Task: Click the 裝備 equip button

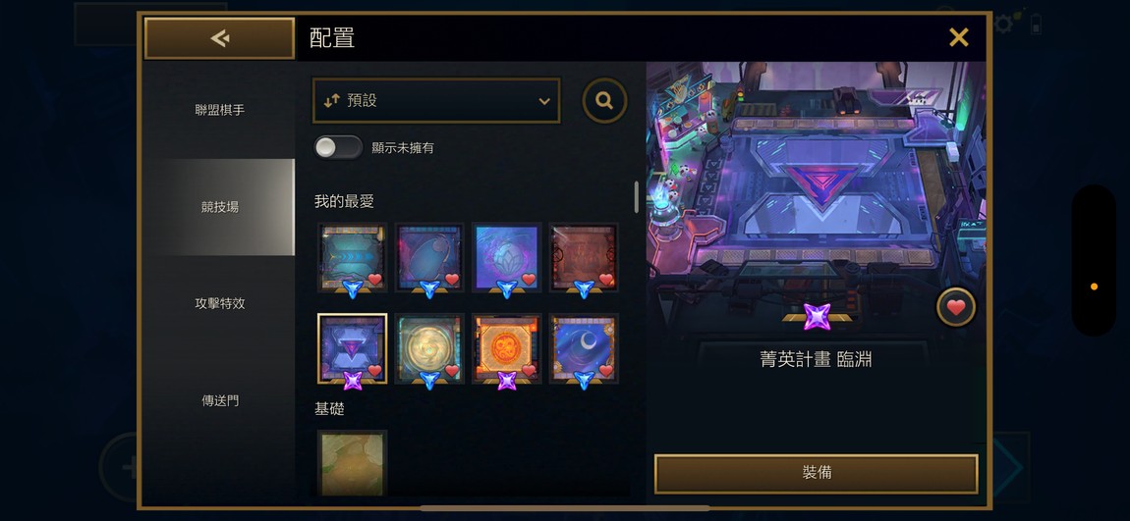Action: (817, 474)
